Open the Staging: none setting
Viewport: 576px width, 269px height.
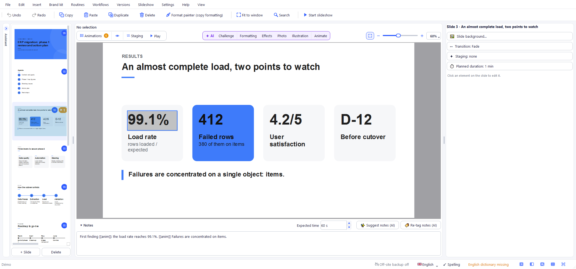pyautogui.click(x=510, y=56)
